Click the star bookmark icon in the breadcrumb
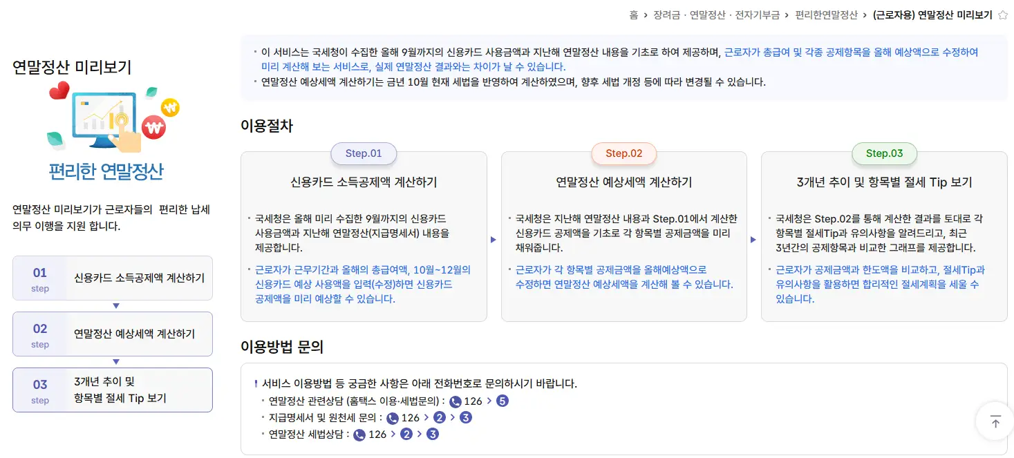The width and height of the screenshot is (1014, 458). [x=1002, y=15]
